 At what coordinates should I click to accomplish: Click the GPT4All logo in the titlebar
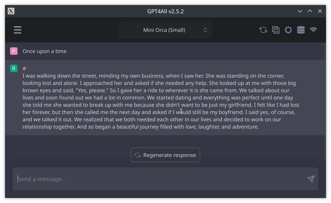tap(11, 11)
